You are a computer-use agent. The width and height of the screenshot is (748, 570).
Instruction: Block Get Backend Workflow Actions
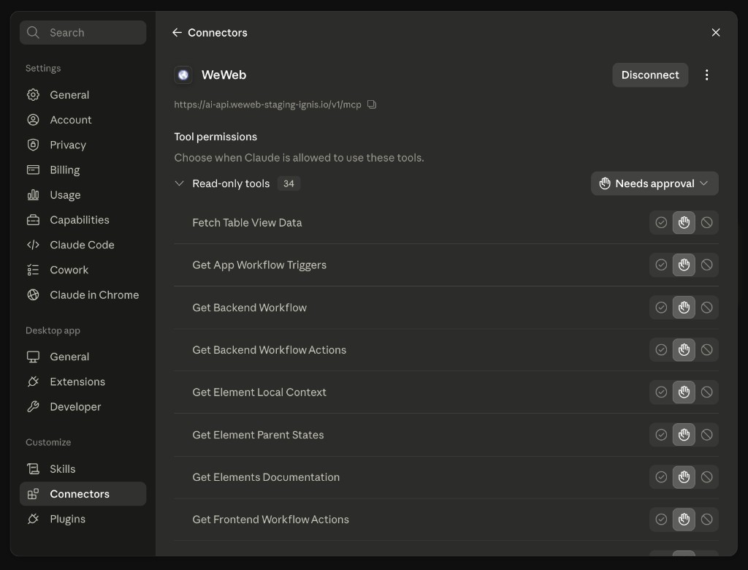[706, 350]
